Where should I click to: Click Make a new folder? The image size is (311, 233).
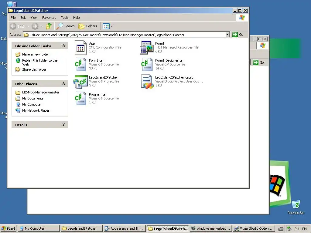click(x=36, y=54)
